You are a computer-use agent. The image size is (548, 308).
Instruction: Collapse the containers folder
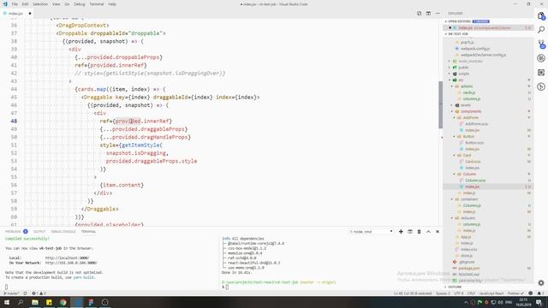(468, 199)
